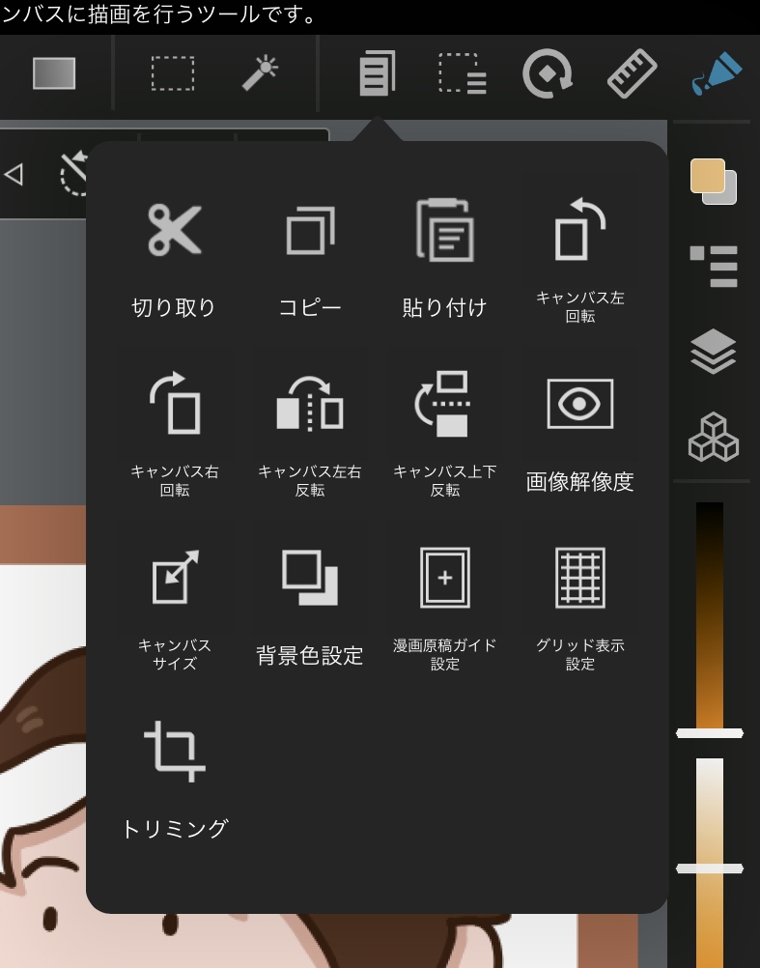Open the foreground/background color swatch
Viewport: 760px width, 968px height.
(713, 182)
